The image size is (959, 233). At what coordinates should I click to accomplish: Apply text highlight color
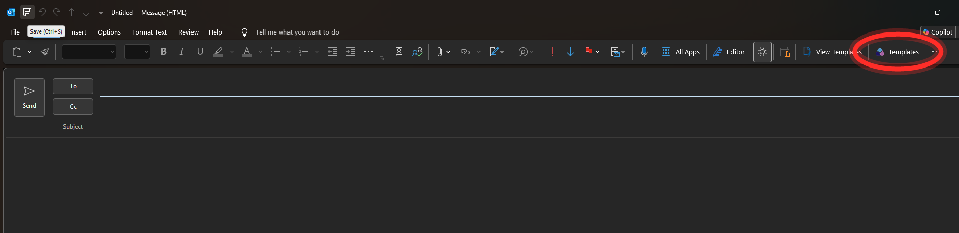[218, 52]
